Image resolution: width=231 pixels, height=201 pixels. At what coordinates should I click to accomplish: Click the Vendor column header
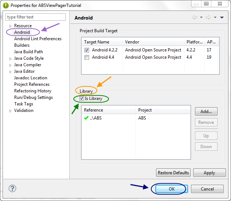pos(154,42)
